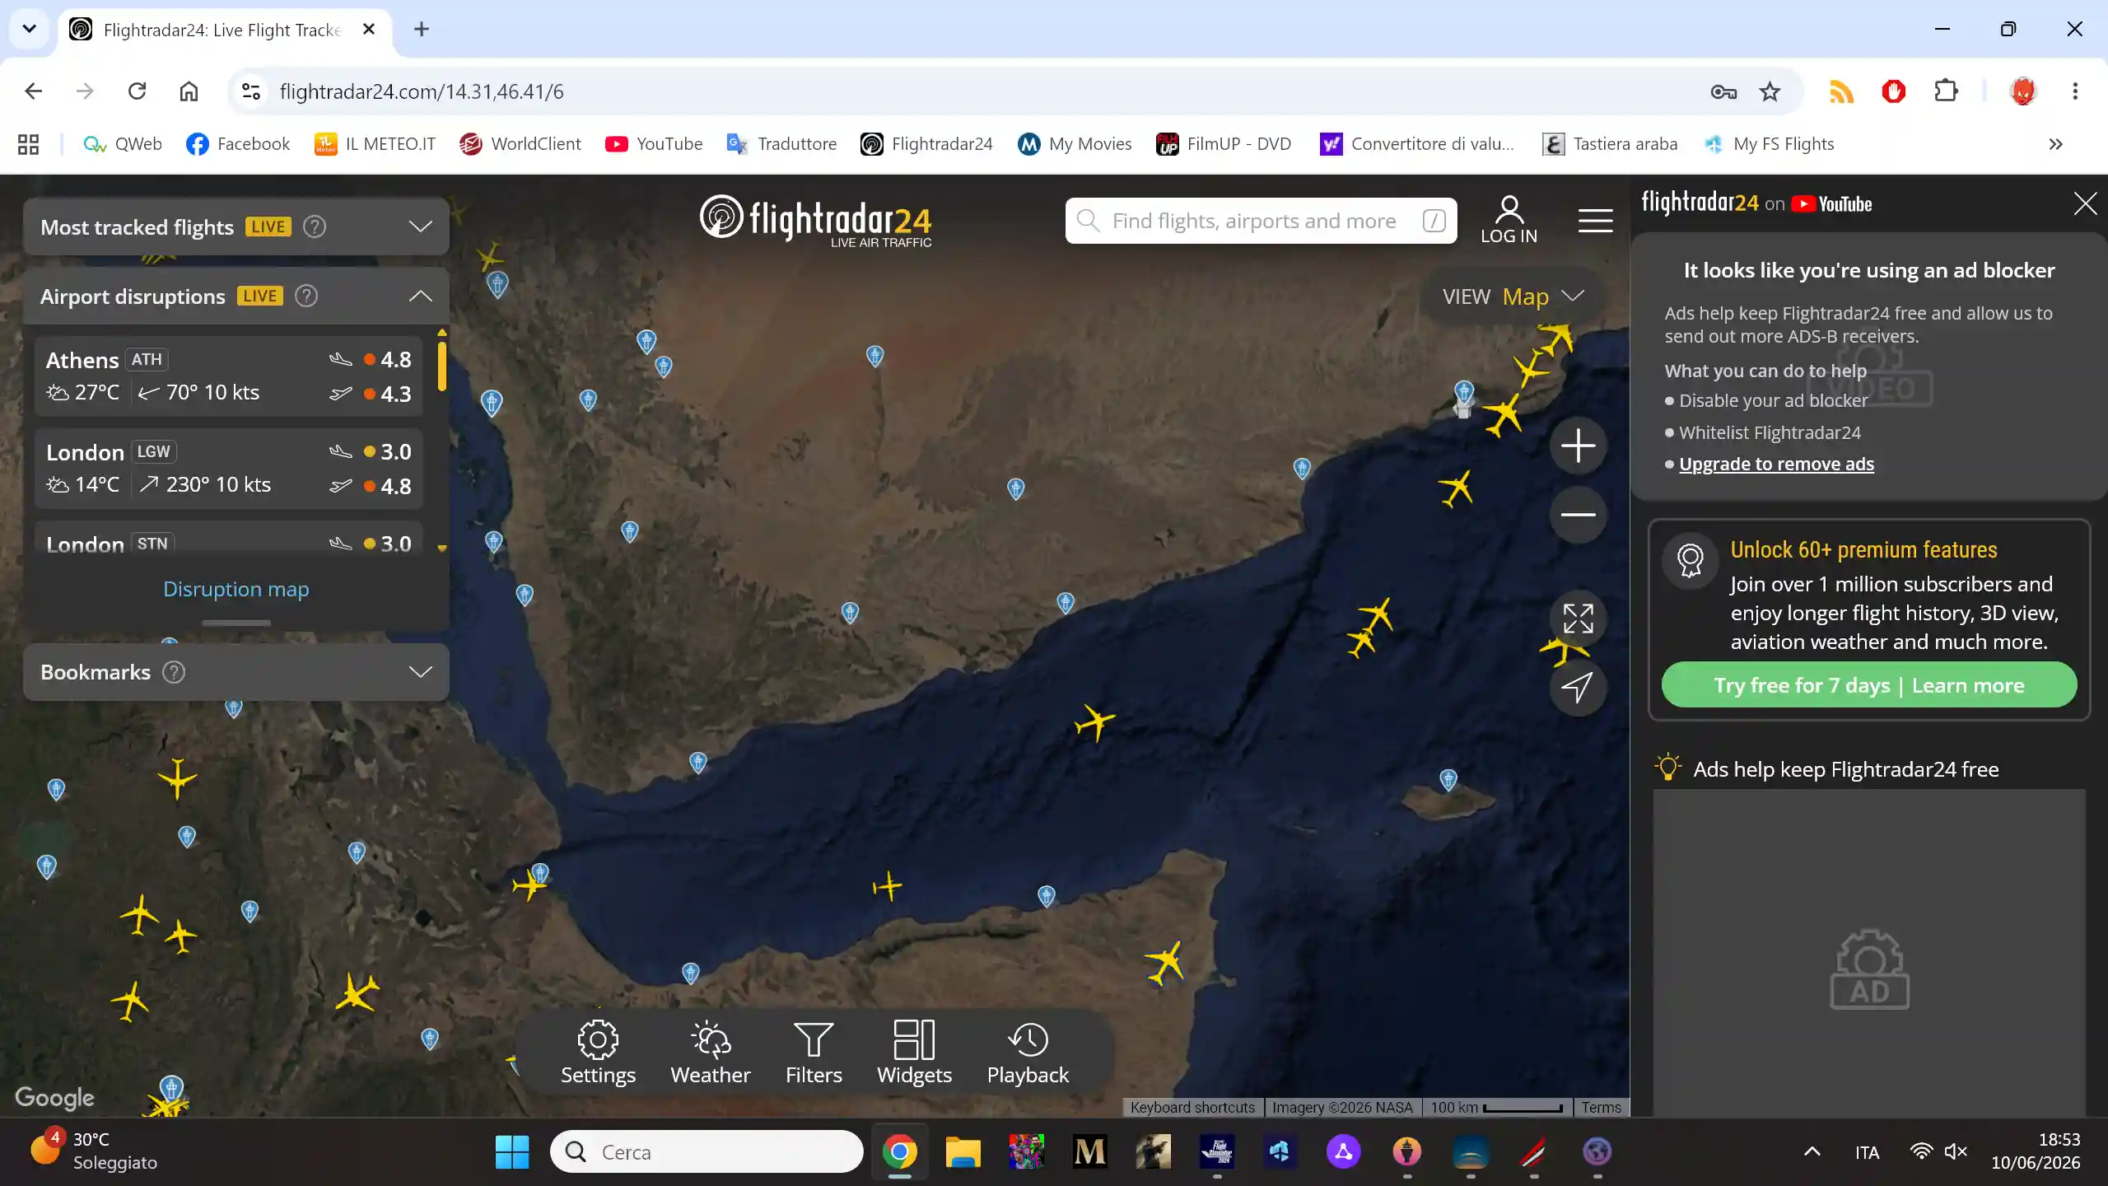
Task: Select the flightradar24.com address bar URL
Action: 421,91
